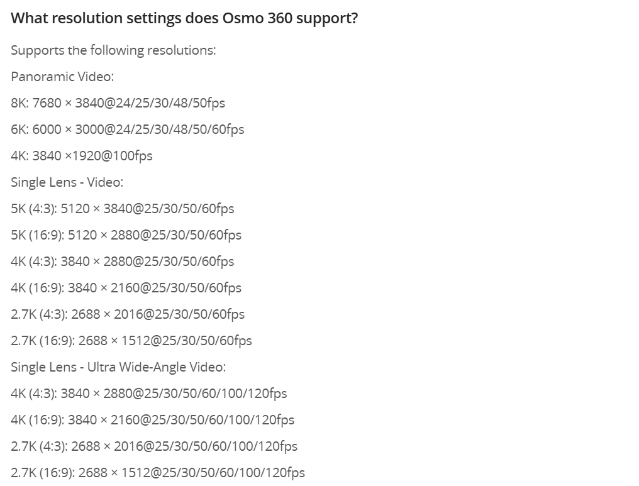
Task: Click 4K (16:9) 3840 × 2160@25/30/50/60fps line
Action: pyautogui.click(x=126, y=288)
